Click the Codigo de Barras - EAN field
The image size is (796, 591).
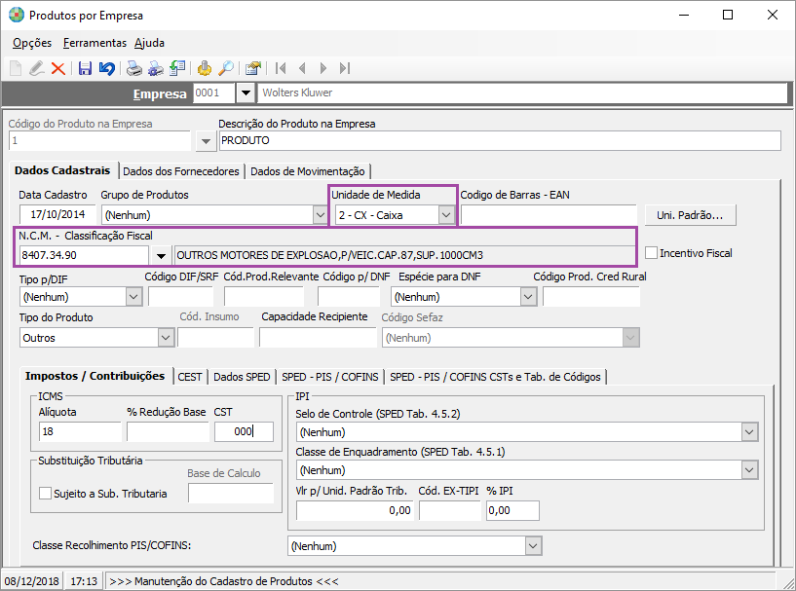[x=549, y=215]
